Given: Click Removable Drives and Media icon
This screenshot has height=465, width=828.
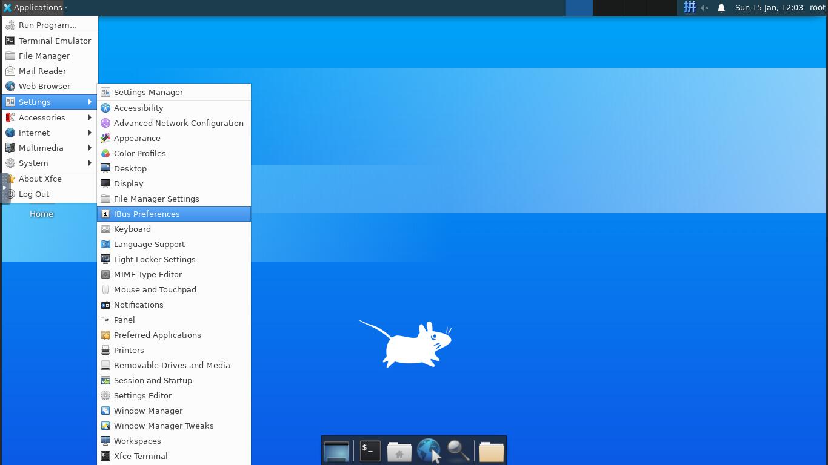Looking at the screenshot, I should [105, 365].
